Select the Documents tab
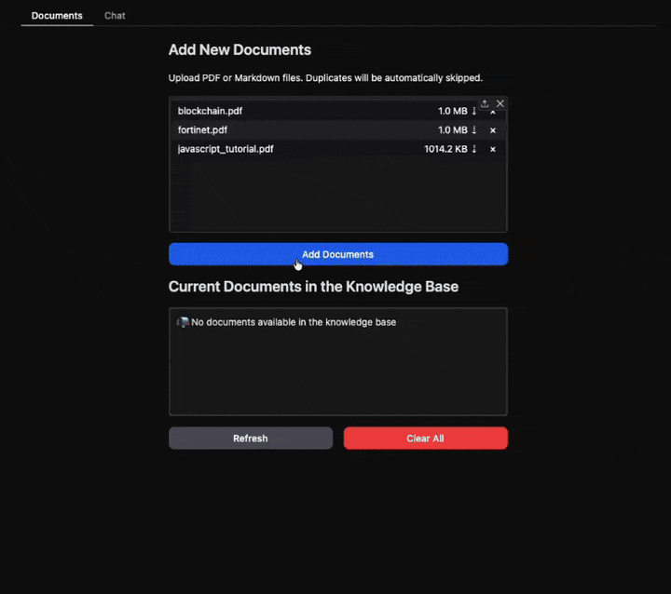Image resolution: width=671 pixels, height=594 pixels. coord(57,16)
